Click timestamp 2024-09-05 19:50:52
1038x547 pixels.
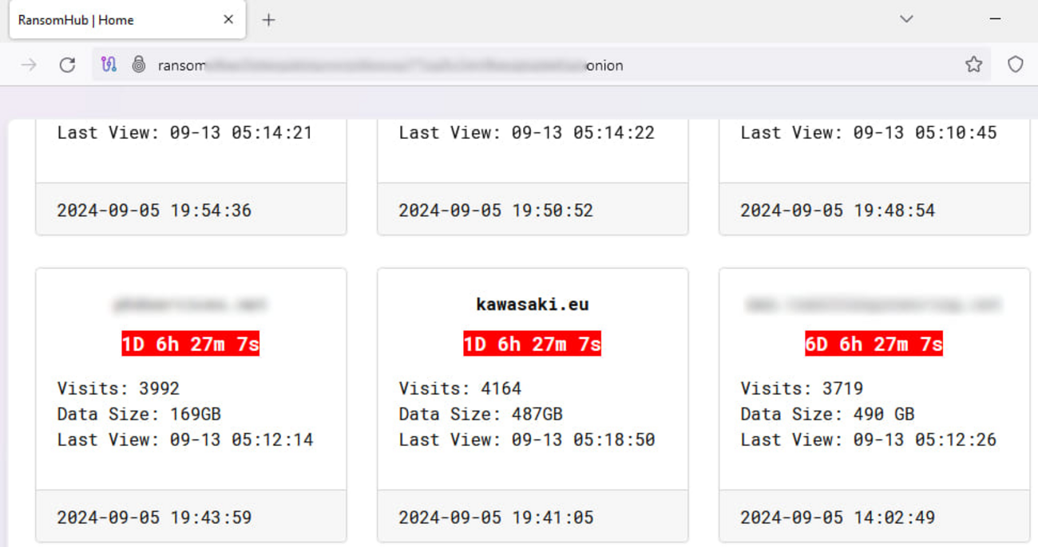(x=496, y=210)
